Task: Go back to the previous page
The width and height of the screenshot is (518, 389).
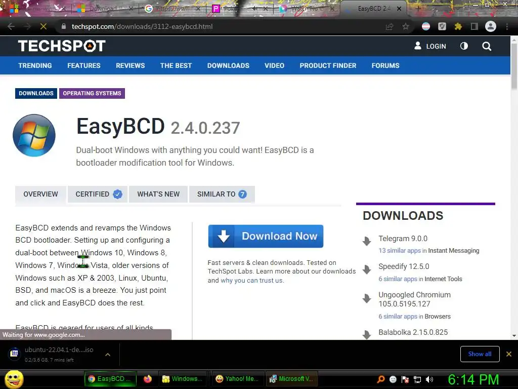Action: point(11,26)
